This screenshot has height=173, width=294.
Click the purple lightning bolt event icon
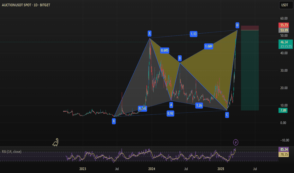pyautogui.click(x=236, y=142)
